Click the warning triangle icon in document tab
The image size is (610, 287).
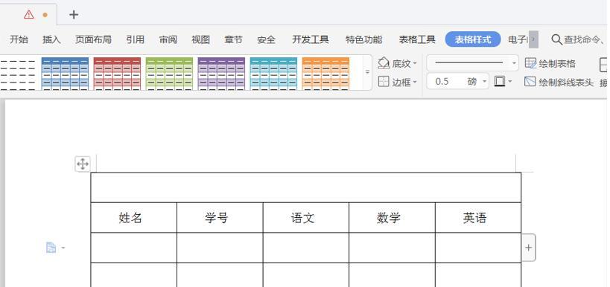click(x=29, y=14)
